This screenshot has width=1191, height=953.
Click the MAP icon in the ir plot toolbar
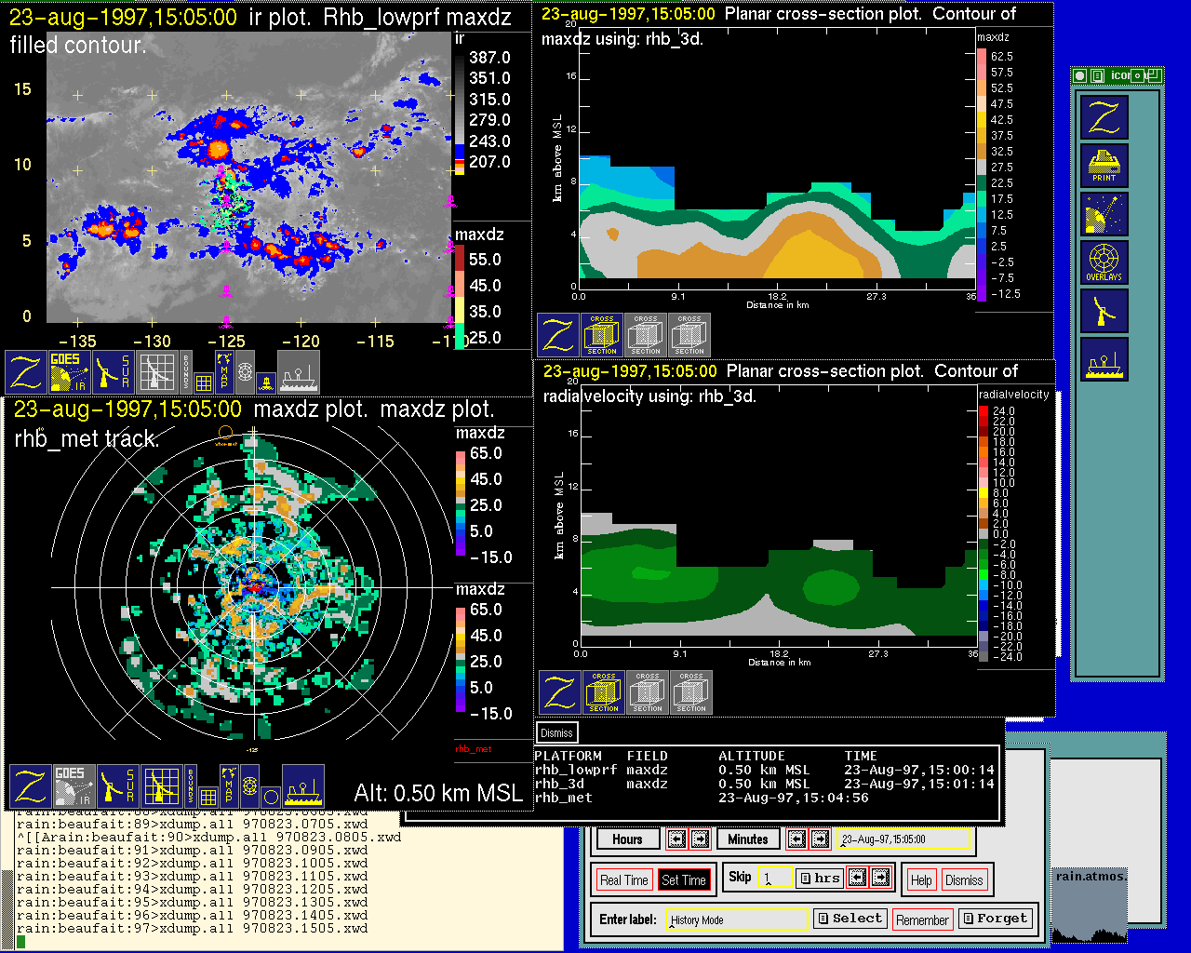pyautogui.click(x=224, y=370)
